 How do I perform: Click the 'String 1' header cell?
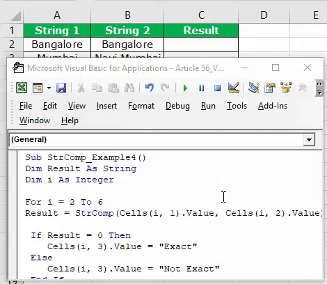(x=57, y=31)
